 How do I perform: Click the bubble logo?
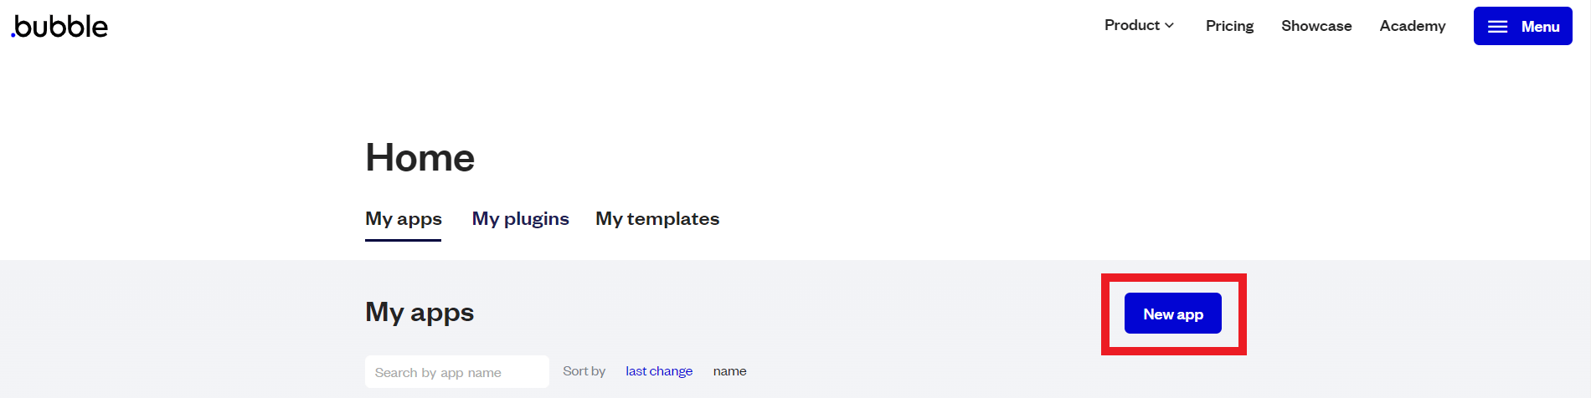(x=60, y=27)
